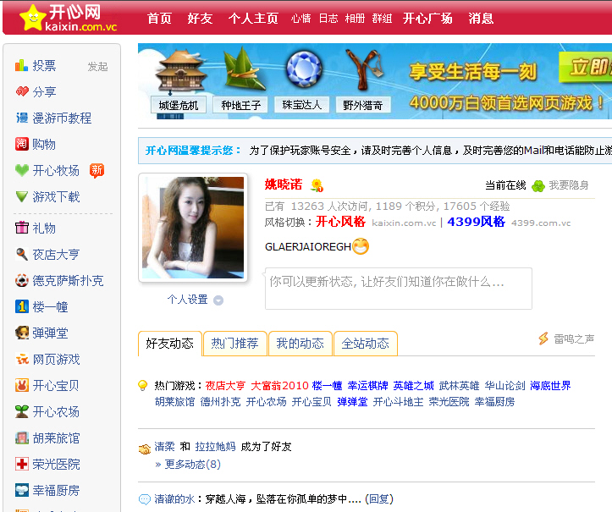The height and width of the screenshot is (512, 612).
Task: Click the 雷鸣之声 lightning icon
Action: 543,339
